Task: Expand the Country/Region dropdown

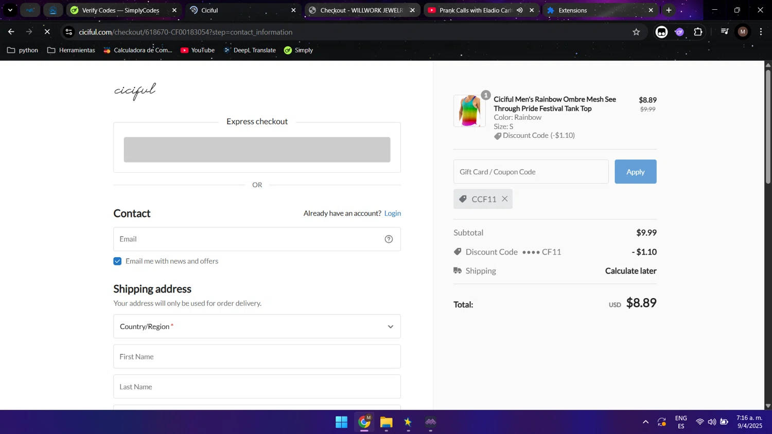Action: pyautogui.click(x=257, y=327)
